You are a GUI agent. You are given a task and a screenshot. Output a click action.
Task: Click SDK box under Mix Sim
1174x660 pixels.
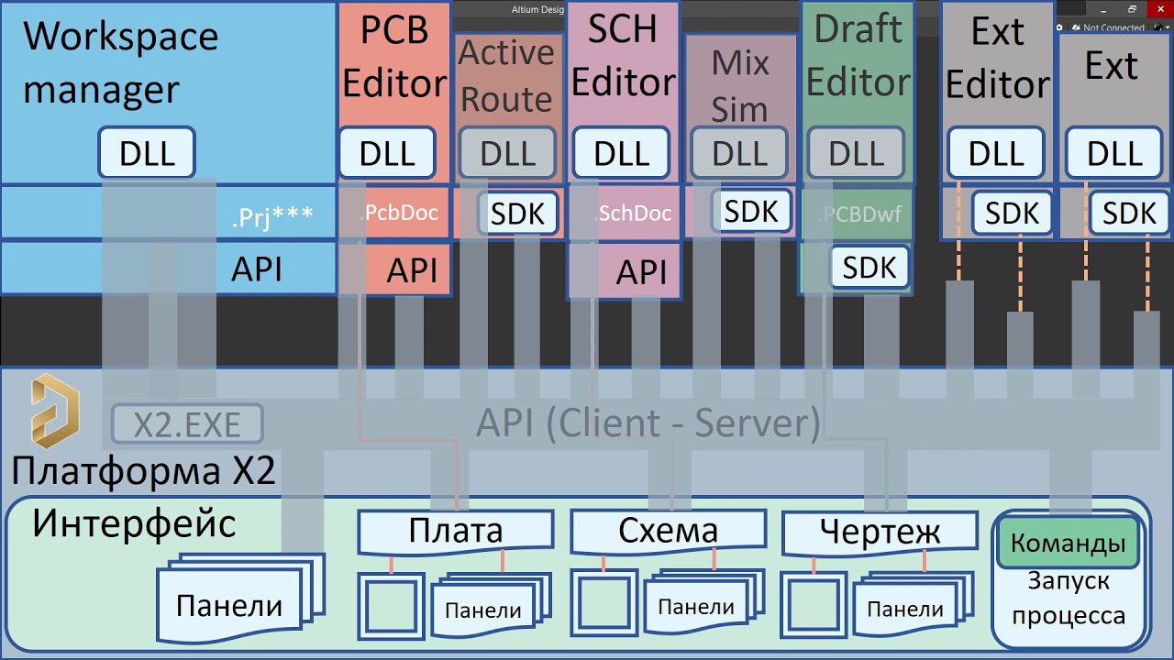751,211
